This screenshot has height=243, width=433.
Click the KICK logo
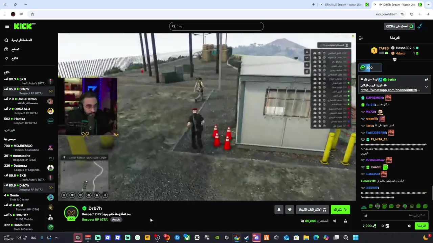24,26
